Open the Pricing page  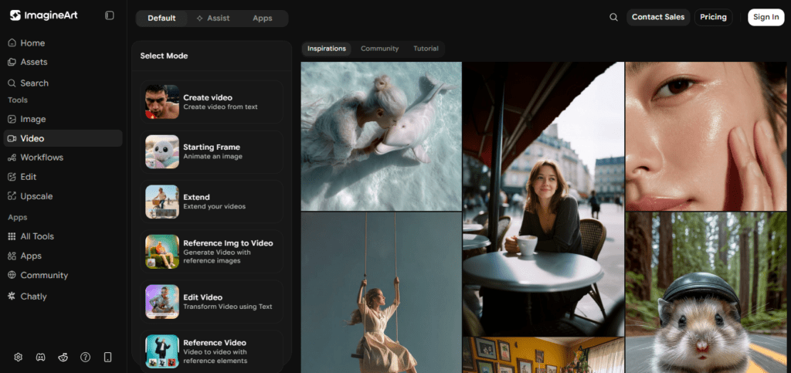coord(713,17)
